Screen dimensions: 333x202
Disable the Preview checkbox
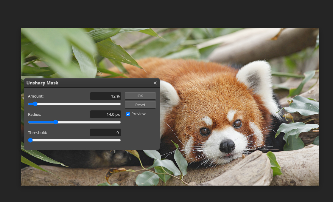[x=128, y=114]
